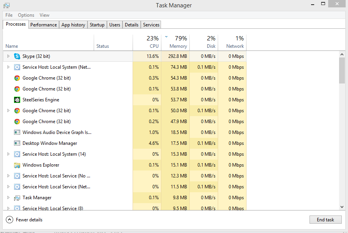
Task: Click Chrome icon in the 53.8 MB row
Action: point(17,89)
